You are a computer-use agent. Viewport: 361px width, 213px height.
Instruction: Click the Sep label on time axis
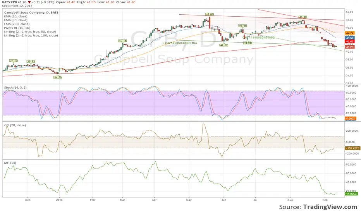(x=325, y=200)
